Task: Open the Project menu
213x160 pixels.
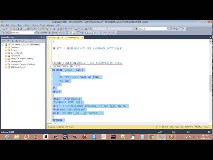Action: 27,25
